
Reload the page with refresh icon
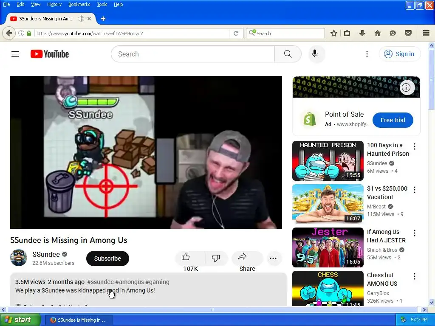click(x=236, y=33)
